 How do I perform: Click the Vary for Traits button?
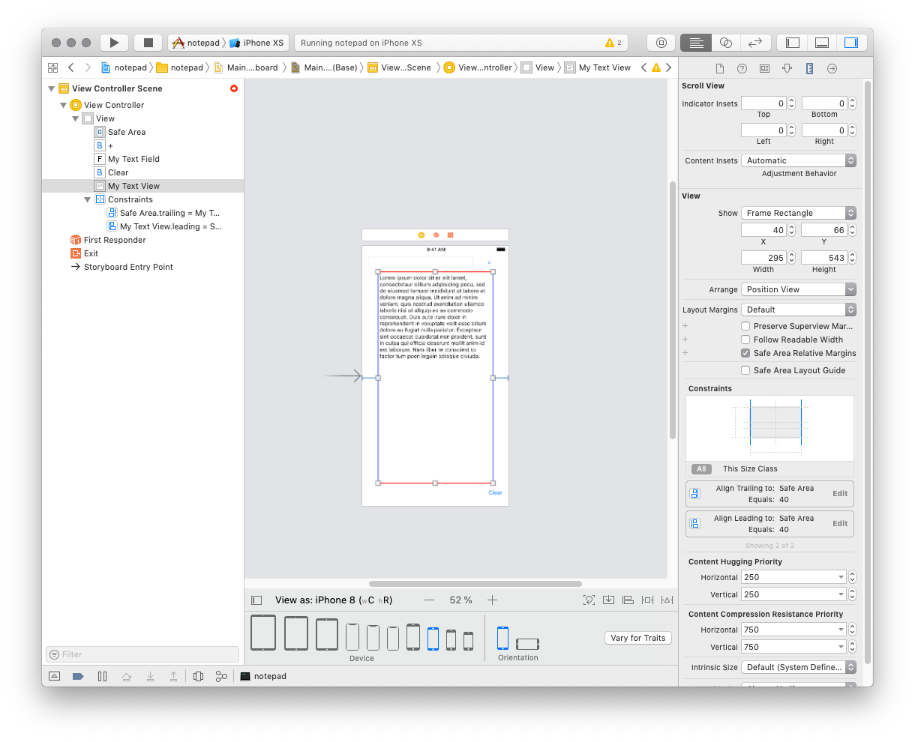[x=637, y=638]
